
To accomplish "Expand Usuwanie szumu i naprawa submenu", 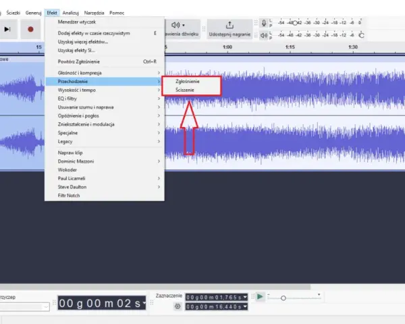I will pyautogui.click(x=105, y=107).
